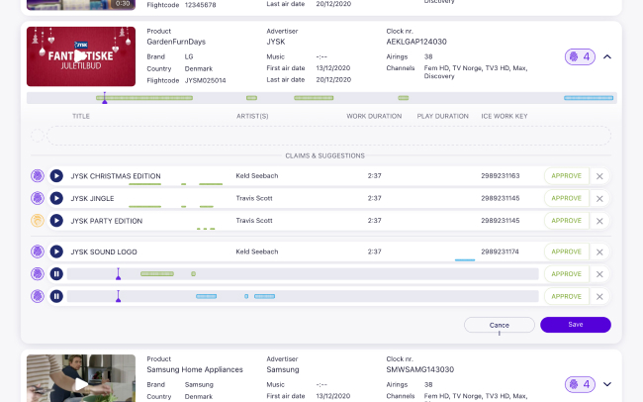Screen dimensions: 643x402
Task: Dismiss the JYSK SOUND LOGO claim
Action: tap(599, 252)
